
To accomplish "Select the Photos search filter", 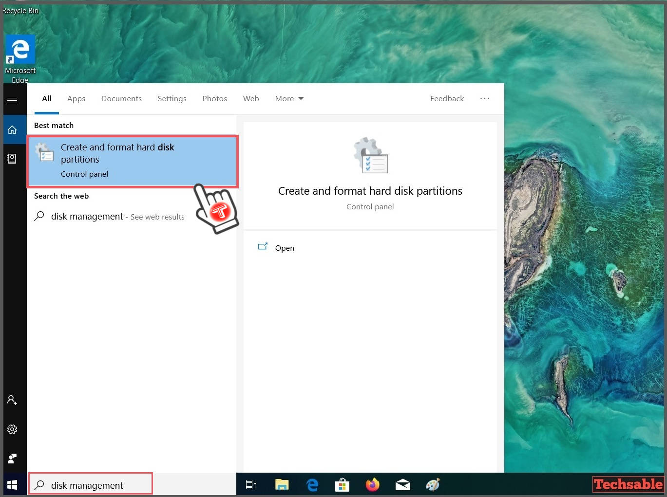I will [x=215, y=98].
